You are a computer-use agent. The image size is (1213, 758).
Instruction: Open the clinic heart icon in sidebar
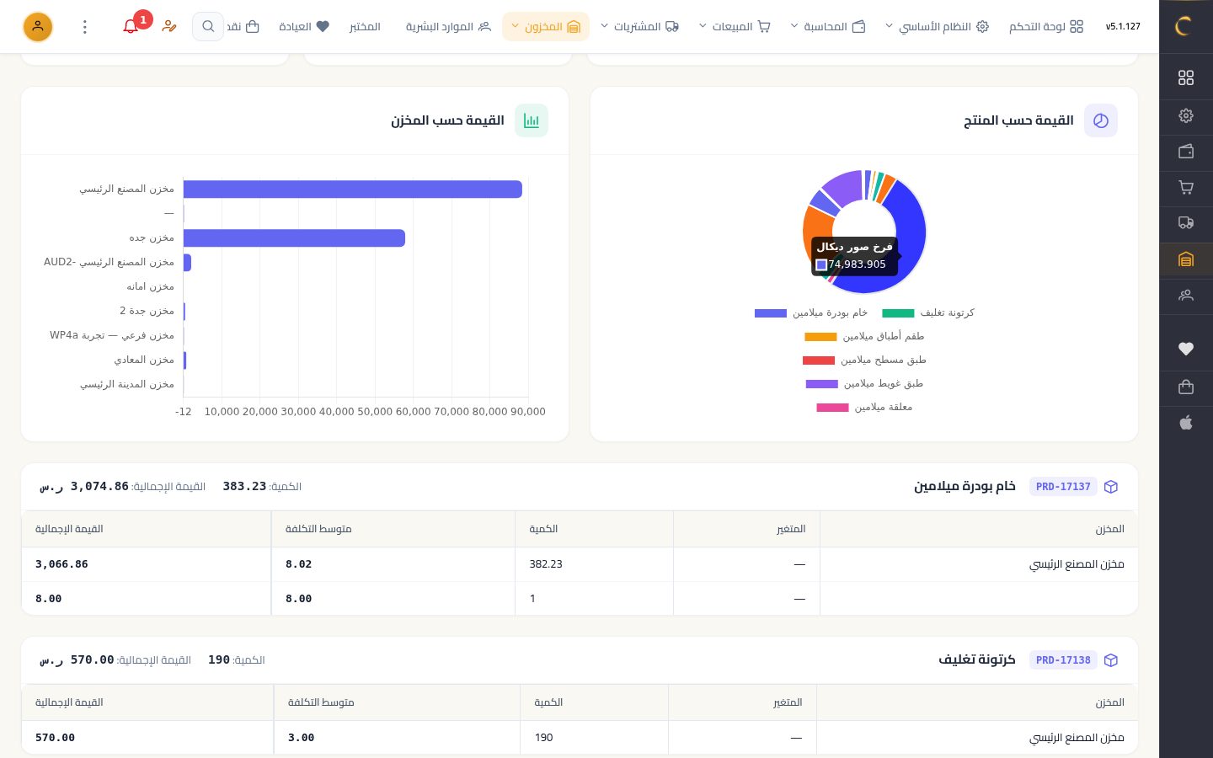1186,349
